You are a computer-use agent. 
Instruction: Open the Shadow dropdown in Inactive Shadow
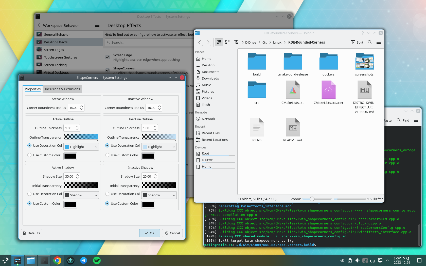coord(159,195)
